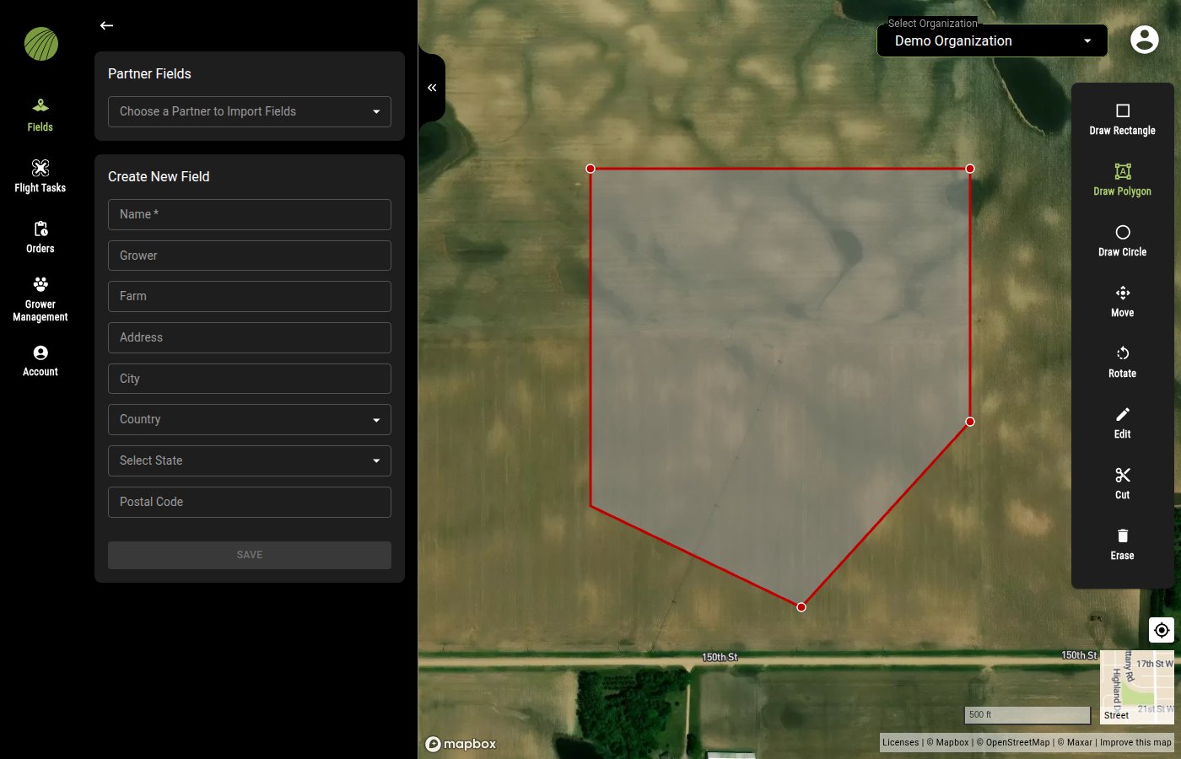The height and width of the screenshot is (759, 1181).
Task: Open the user profile avatar menu
Action: pyautogui.click(x=1145, y=40)
